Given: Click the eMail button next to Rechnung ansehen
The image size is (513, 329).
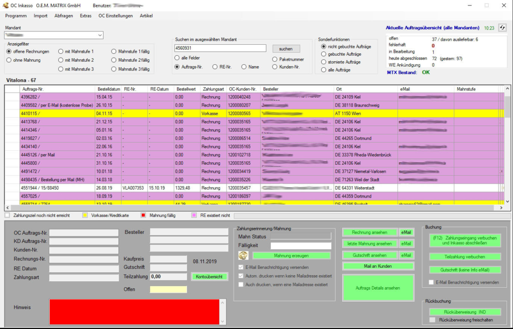Looking at the screenshot, I should tap(407, 232).
